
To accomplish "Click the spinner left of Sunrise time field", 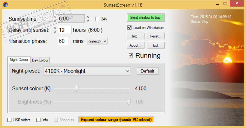I will click(55, 19).
